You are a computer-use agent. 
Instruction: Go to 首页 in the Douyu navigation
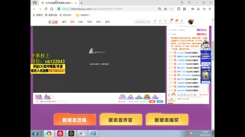[64, 22]
